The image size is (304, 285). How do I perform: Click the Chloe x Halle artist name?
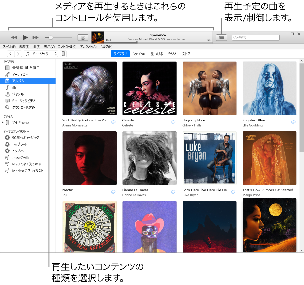click(192, 125)
